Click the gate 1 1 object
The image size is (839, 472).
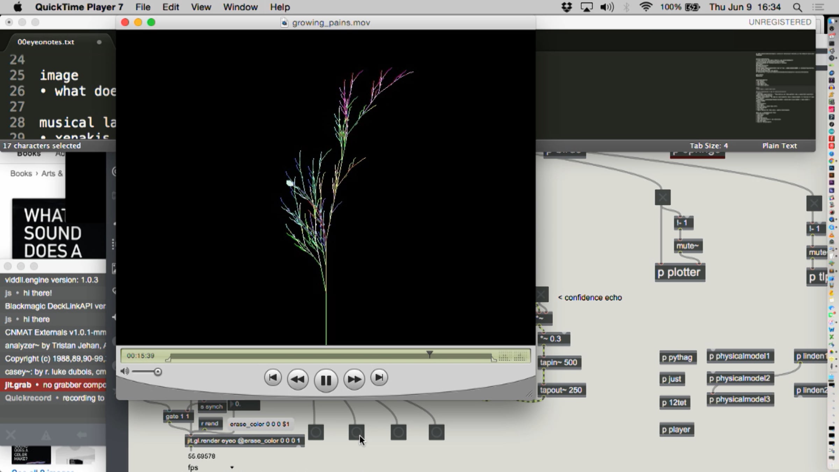pyautogui.click(x=178, y=416)
